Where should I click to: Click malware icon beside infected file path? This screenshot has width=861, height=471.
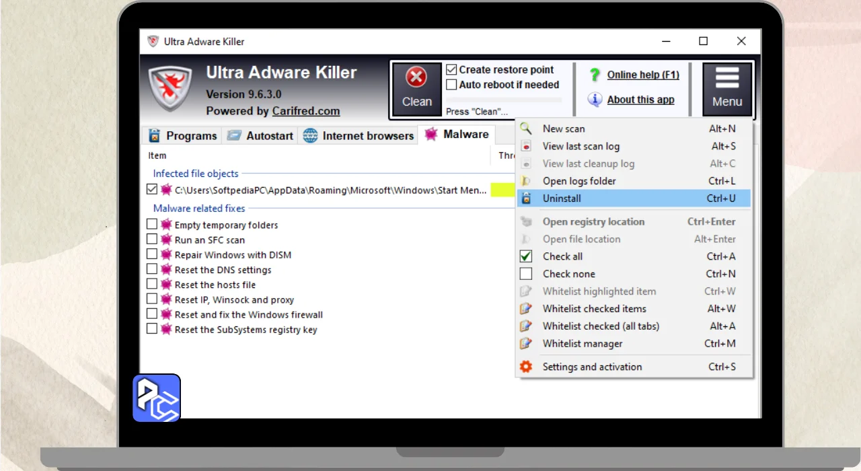pyautogui.click(x=166, y=190)
